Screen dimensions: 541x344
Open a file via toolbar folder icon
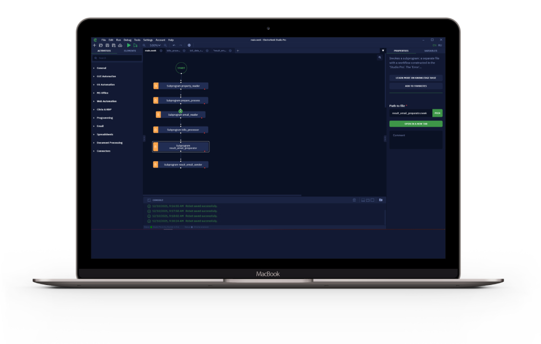click(x=101, y=45)
